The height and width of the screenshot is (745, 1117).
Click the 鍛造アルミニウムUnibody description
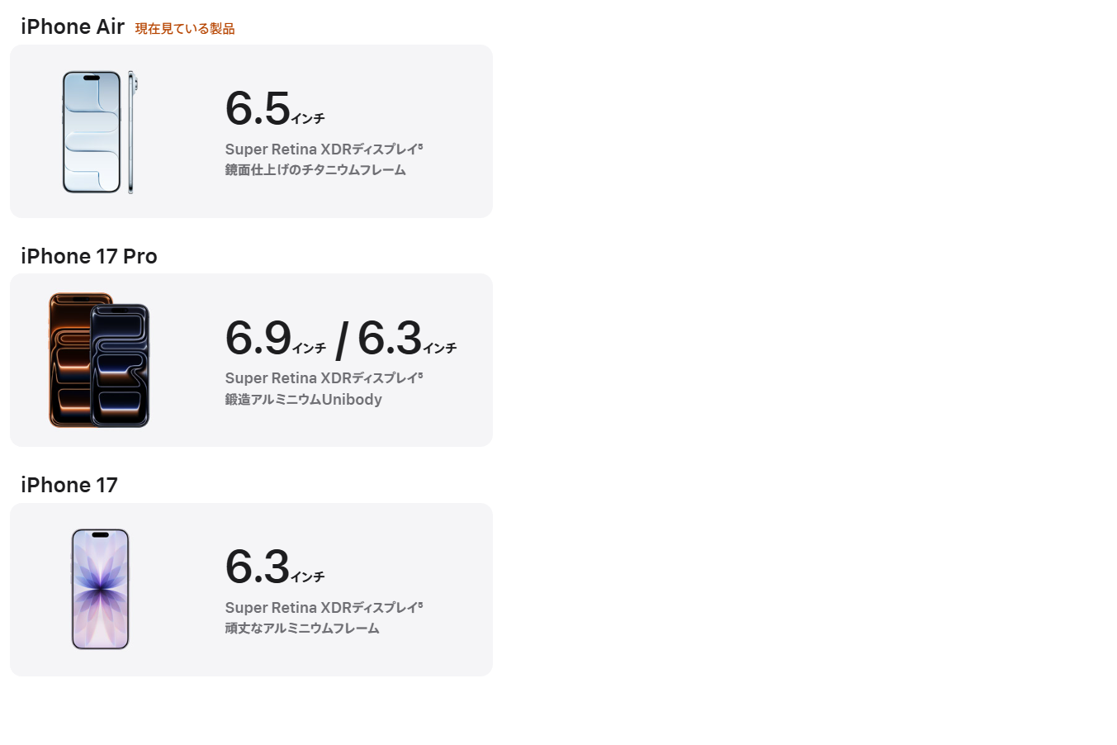[303, 400]
